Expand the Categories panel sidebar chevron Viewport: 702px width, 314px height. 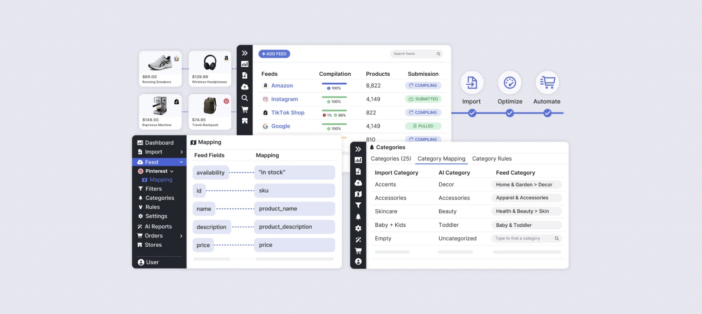click(x=358, y=149)
